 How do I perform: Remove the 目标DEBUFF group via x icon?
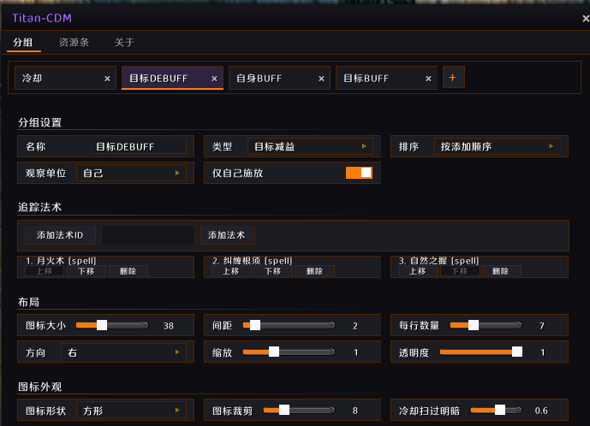point(214,79)
